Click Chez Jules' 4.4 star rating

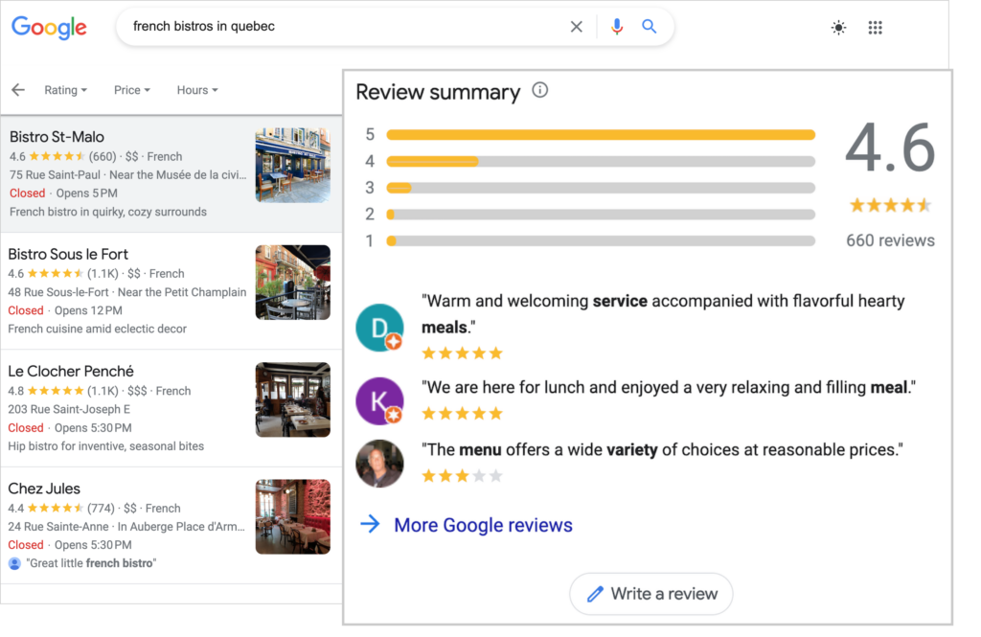coord(55,508)
